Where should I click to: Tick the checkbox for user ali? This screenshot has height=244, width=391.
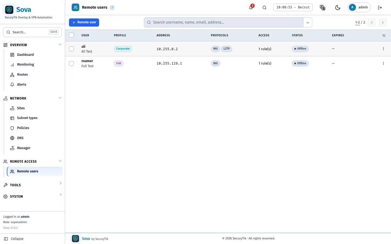coord(71,49)
